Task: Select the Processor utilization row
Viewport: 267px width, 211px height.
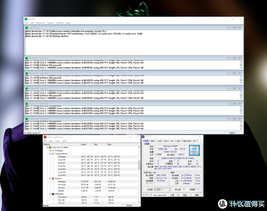Action: pos(90,197)
